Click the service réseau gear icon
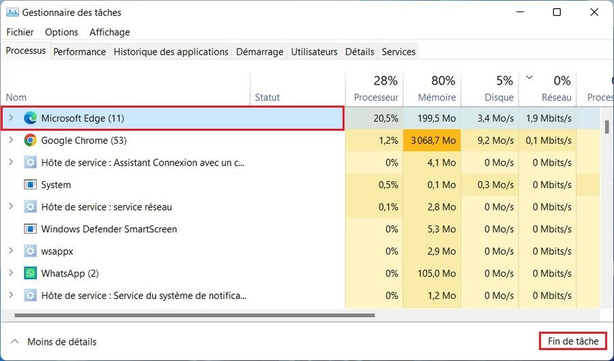 click(30, 207)
